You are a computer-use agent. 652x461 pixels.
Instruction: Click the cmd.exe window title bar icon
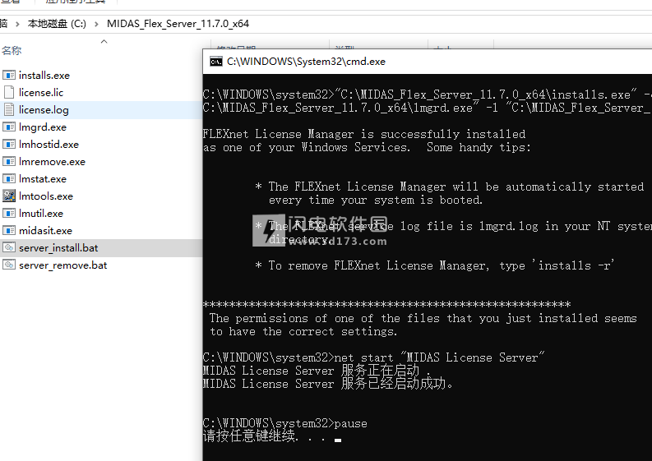click(x=215, y=62)
